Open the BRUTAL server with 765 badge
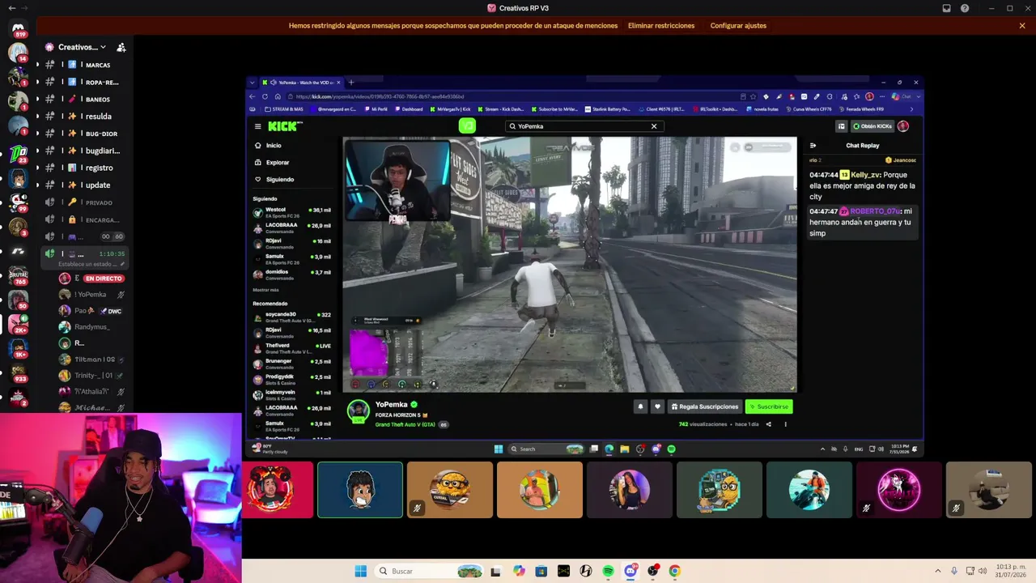1036x583 pixels. tap(18, 277)
